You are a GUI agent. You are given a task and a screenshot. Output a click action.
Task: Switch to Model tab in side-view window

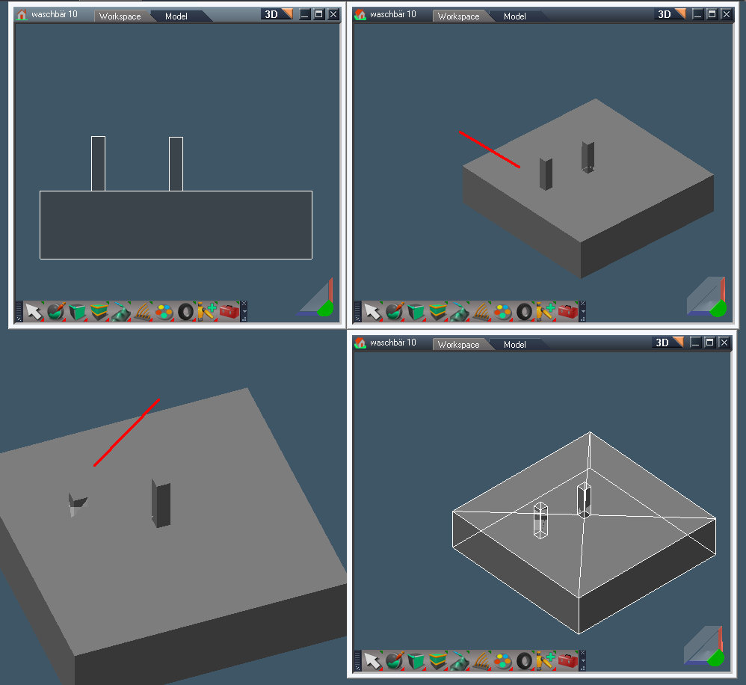[176, 16]
